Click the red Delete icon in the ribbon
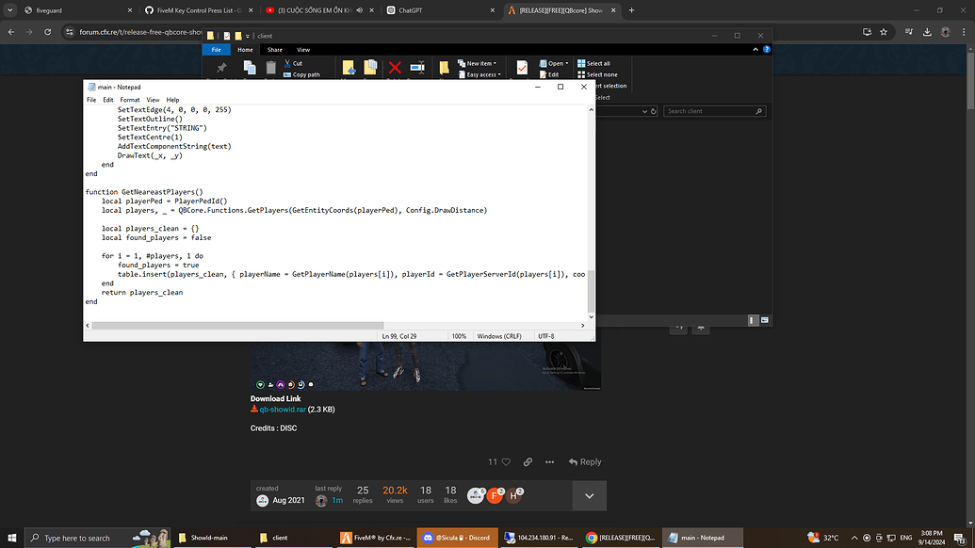Screen dimensions: 975x548 (x=395, y=68)
